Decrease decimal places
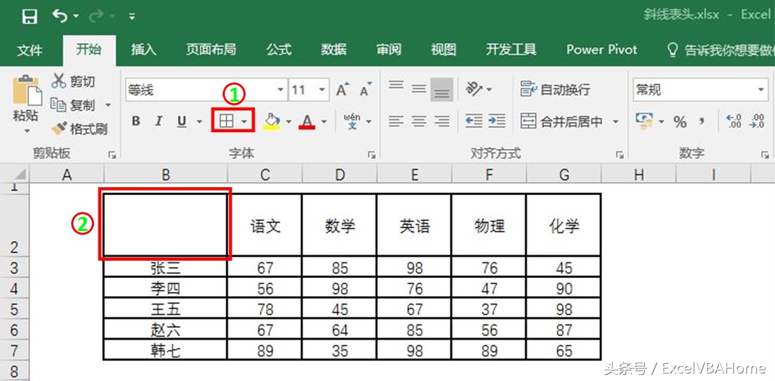The height and width of the screenshot is (381, 775). tap(757, 121)
